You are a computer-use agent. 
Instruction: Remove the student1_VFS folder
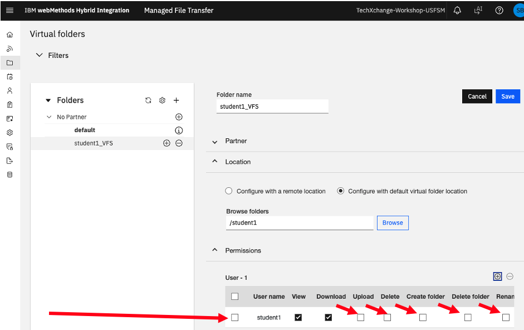click(179, 143)
